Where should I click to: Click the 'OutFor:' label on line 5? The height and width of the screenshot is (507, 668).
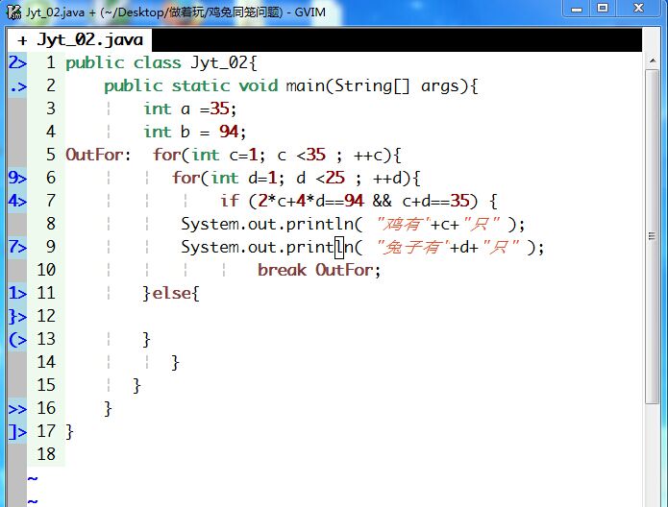tap(98, 155)
